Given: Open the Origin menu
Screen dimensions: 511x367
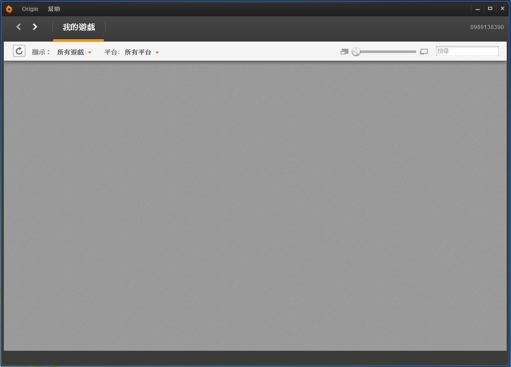Looking at the screenshot, I should click(x=30, y=9).
